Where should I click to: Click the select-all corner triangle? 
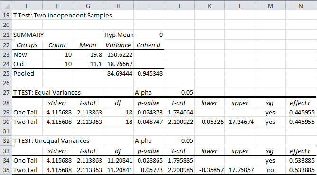pos(6,6)
